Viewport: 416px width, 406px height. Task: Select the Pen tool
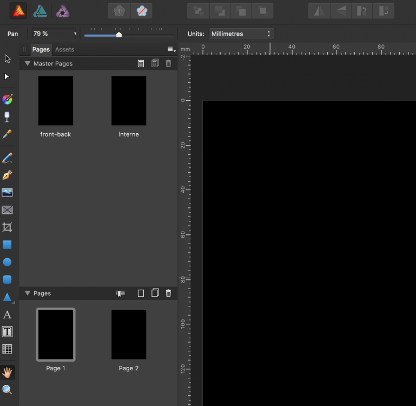[7, 175]
